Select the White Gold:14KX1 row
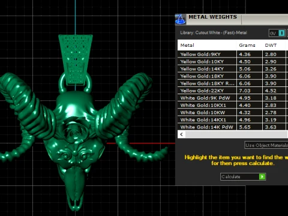Screen dimensions: 288x216 click(x=233, y=119)
